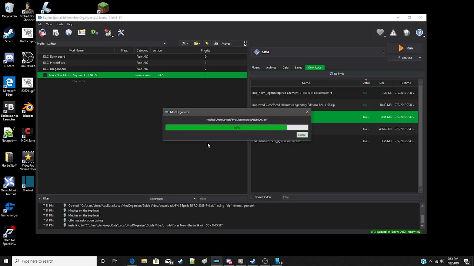Switch to the Plugins tab
Viewport: 474px width, 266px height.
point(256,68)
